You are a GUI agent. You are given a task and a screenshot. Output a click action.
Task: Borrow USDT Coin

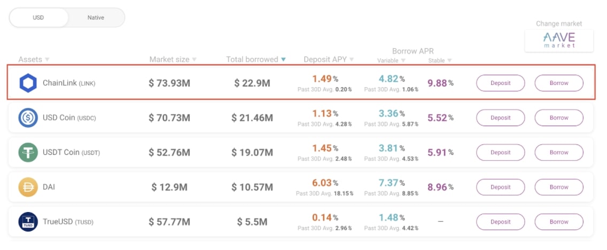click(559, 152)
